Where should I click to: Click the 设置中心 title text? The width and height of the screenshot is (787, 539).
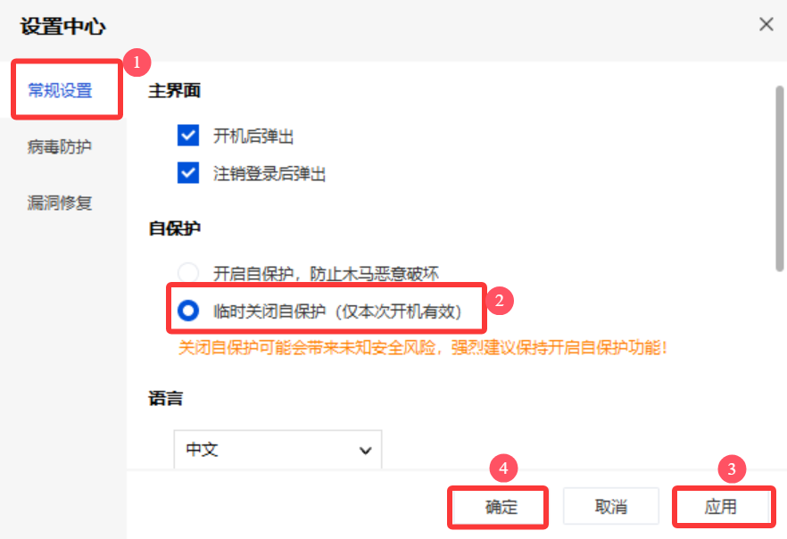click(x=62, y=26)
